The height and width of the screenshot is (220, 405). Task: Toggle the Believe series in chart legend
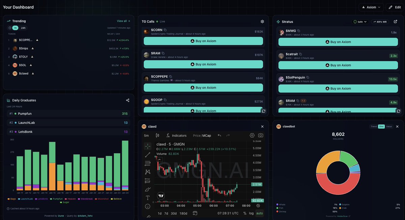(x=116, y=199)
